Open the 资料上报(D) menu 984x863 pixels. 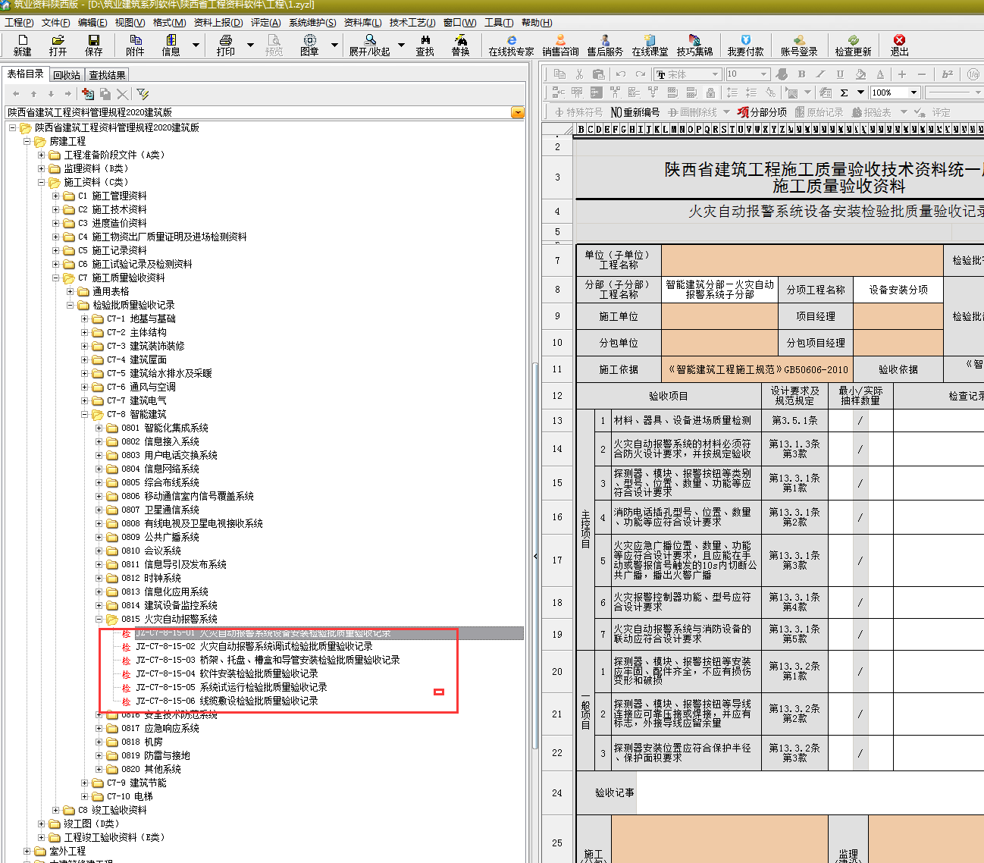pos(218,23)
